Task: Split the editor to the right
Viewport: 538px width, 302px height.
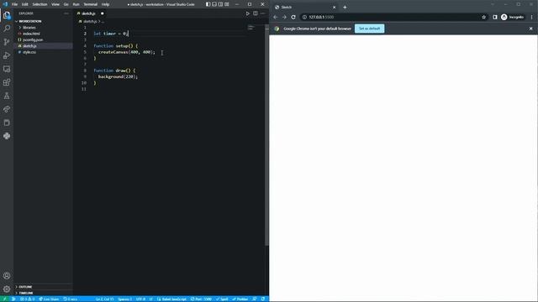Action: coord(256,13)
